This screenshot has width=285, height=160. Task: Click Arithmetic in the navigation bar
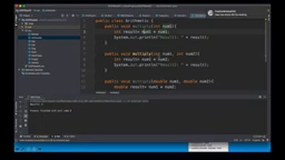[x=49, y=11]
